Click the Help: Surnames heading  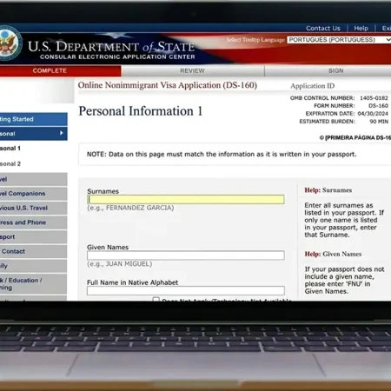tap(328, 190)
